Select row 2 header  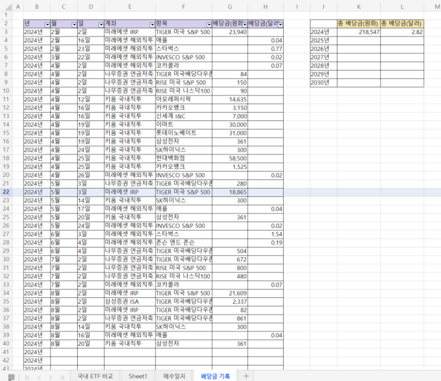point(6,24)
